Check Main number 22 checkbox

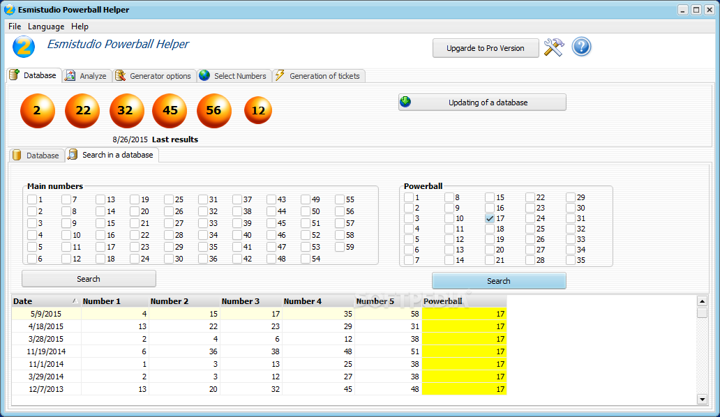[x=134, y=235]
